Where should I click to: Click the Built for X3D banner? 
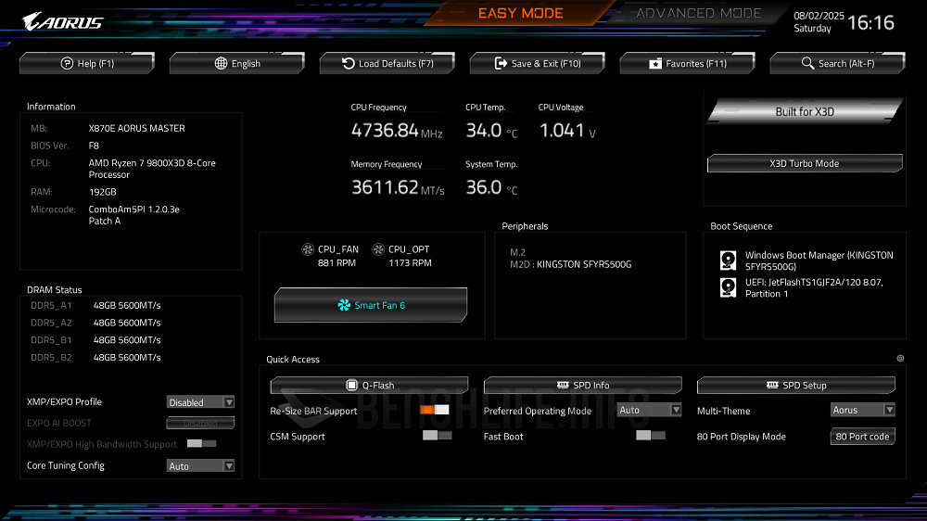[x=805, y=112]
